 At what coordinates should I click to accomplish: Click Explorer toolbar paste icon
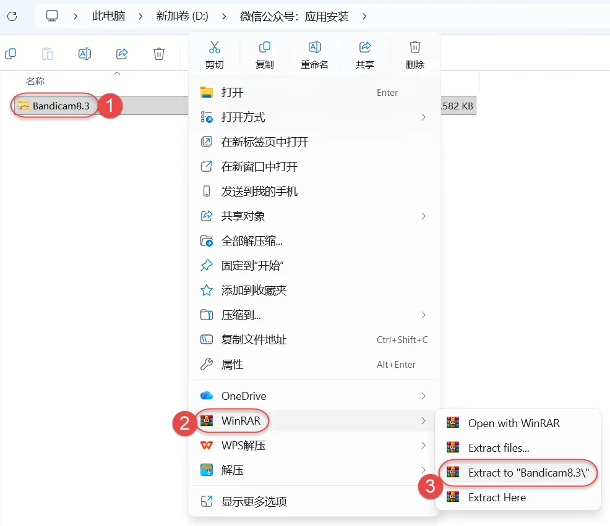[x=48, y=53]
